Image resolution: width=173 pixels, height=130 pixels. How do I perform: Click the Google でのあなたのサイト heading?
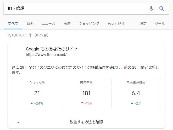point(52,49)
